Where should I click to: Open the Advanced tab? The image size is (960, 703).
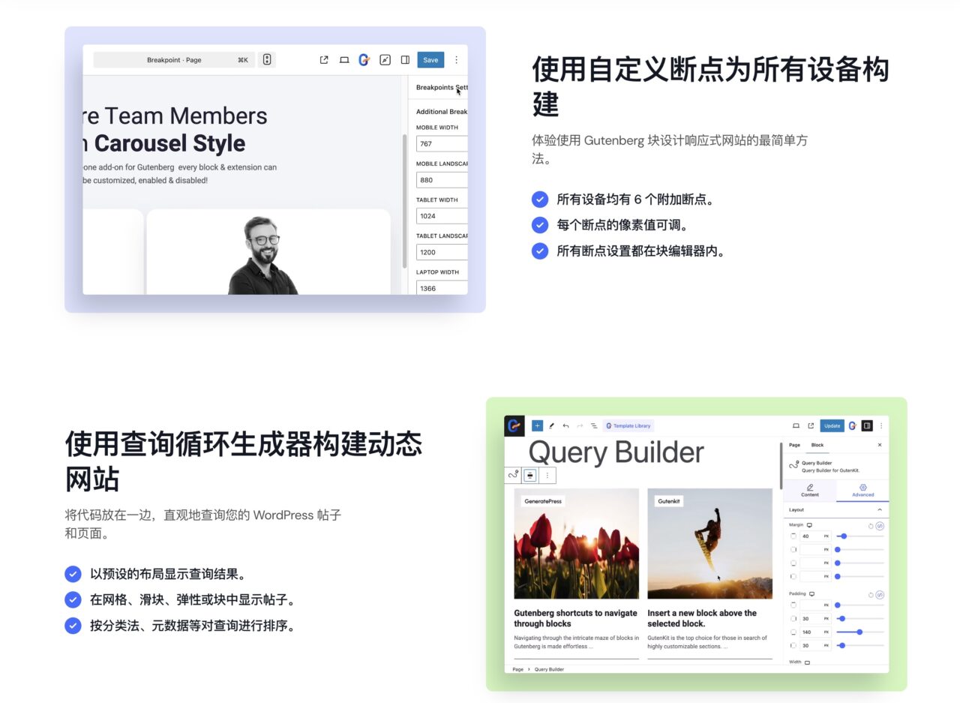pyautogui.click(x=862, y=491)
